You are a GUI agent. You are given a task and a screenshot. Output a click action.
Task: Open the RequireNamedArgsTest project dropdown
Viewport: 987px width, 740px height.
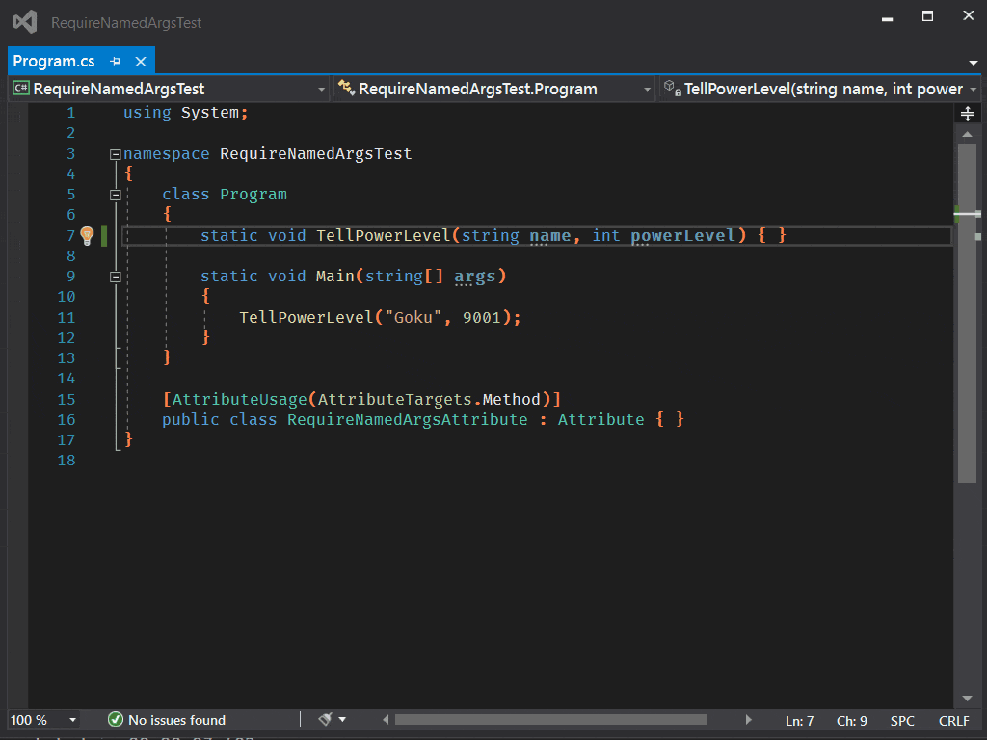169,89
